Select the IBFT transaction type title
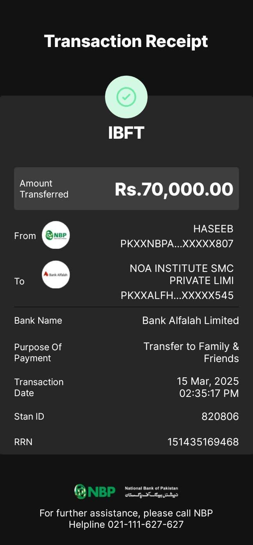This screenshot has height=545, width=253. coord(126,133)
